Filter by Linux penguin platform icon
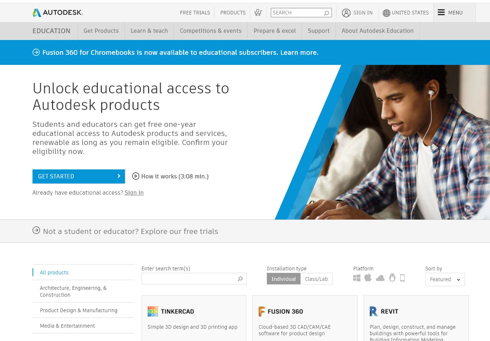 click(x=392, y=278)
